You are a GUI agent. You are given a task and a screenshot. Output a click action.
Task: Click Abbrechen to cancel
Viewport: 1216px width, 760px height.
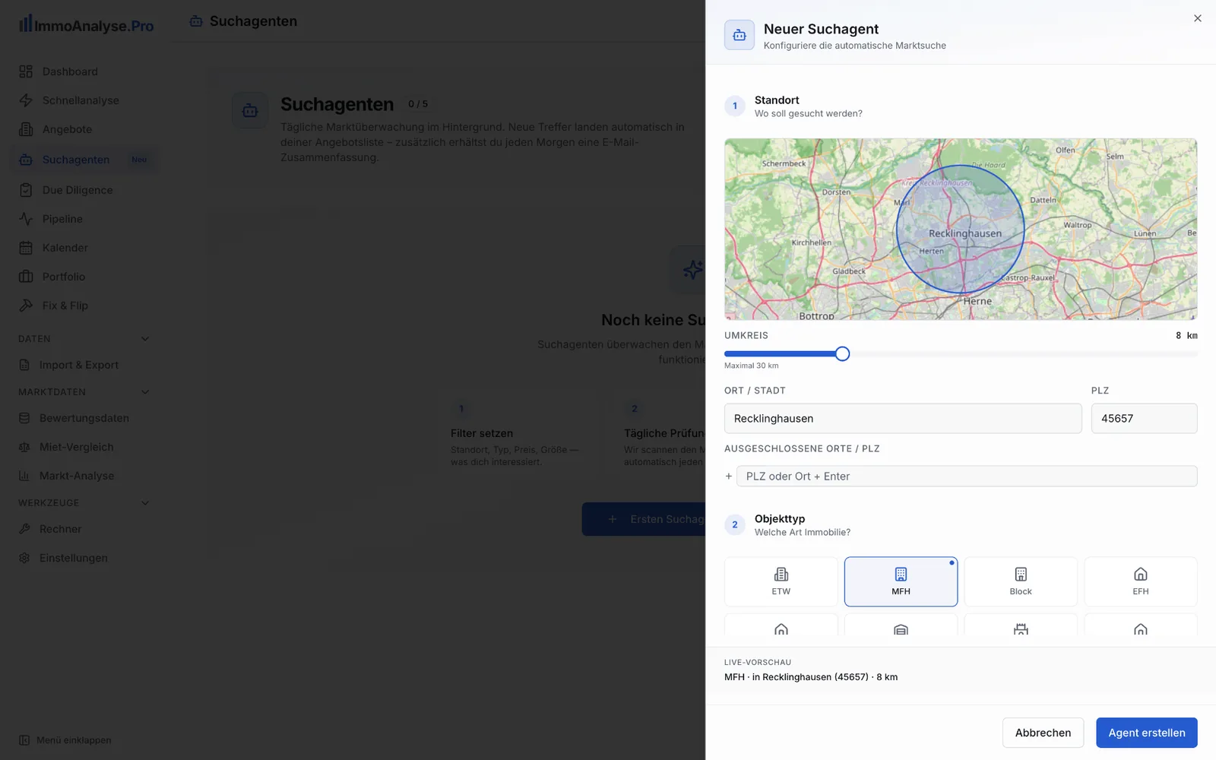tap(1043, 733)
